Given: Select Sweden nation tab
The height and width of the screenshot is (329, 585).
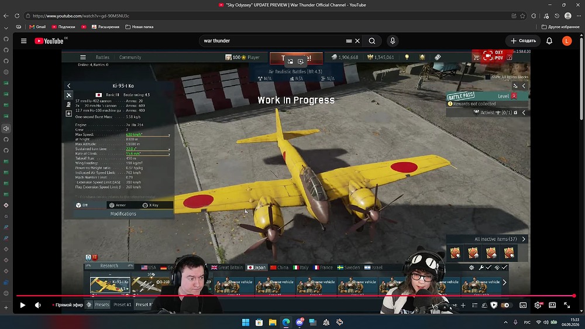Looking at the screenshot, I should pyautogui.click(x=349, y=268).
